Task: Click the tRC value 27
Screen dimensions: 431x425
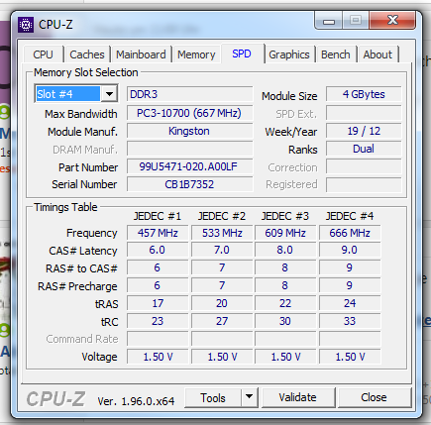Action: click(222, 321)
